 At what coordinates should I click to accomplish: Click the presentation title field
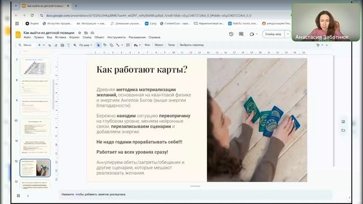pos(49,33)
